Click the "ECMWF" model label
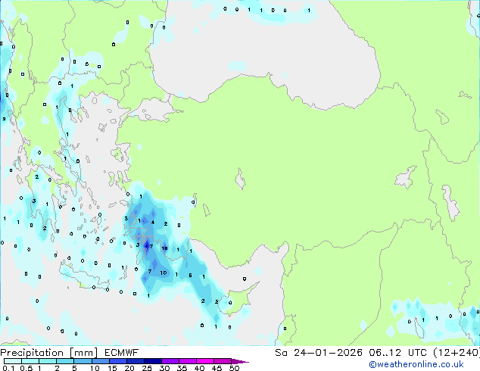The height and width of the screenshot is (371, 480). [x=121, y=353]
